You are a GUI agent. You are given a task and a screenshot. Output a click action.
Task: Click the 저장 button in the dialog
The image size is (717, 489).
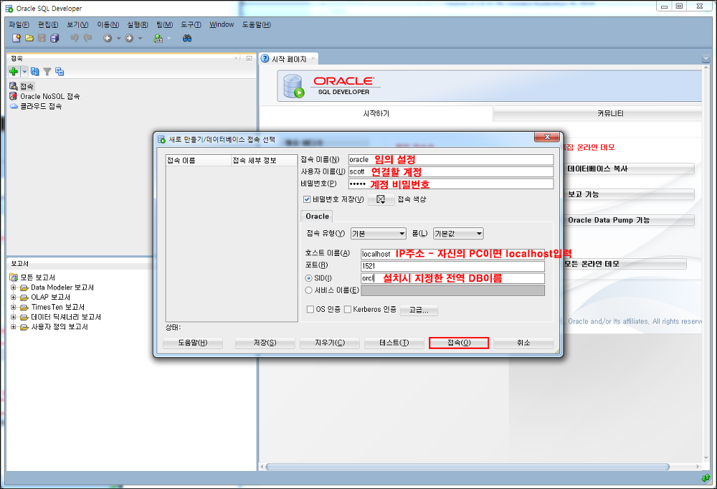pyautogui.click(x=265, y=343)
